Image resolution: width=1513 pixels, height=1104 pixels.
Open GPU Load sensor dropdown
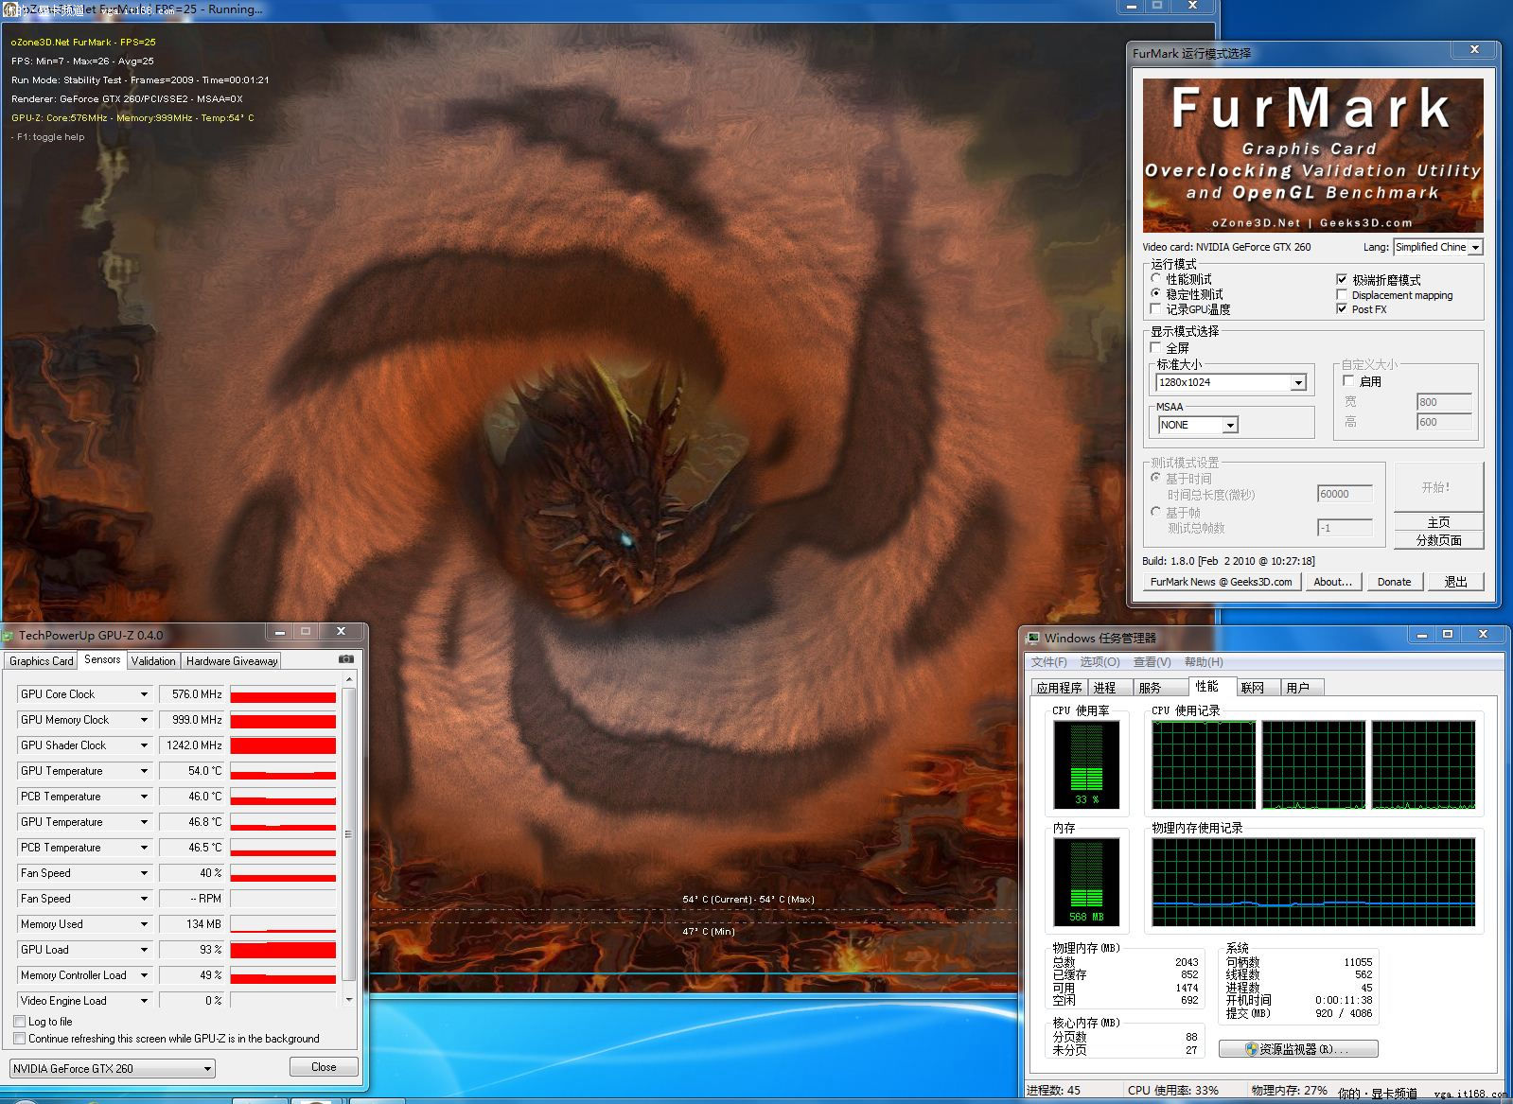pos(144,950)
